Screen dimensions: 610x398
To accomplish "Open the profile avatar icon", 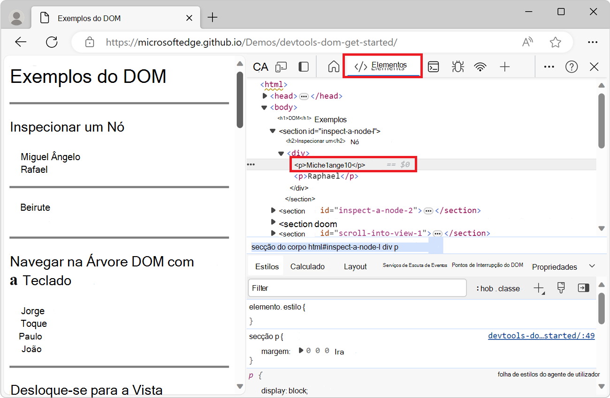I will click(17, 18).
